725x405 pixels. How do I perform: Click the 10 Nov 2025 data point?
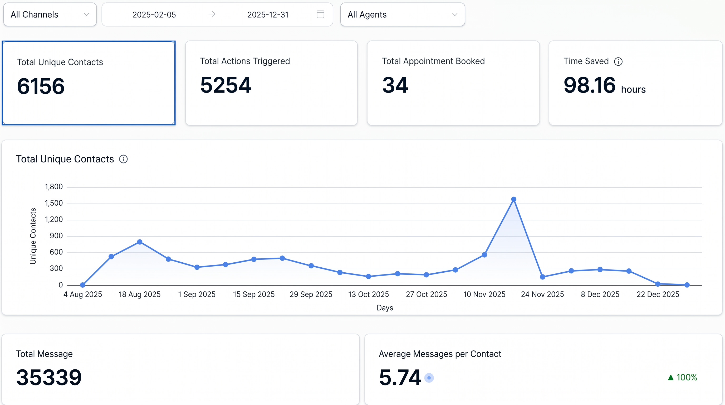coord(484,255)
